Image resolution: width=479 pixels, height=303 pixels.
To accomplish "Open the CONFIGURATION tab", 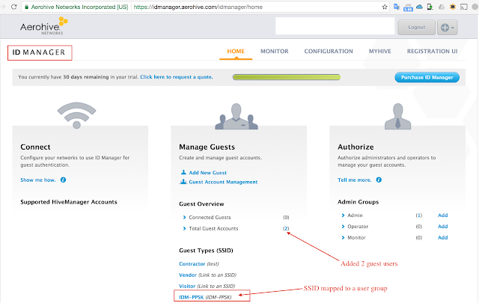I will pyautogui.click(x=329, y=52).
